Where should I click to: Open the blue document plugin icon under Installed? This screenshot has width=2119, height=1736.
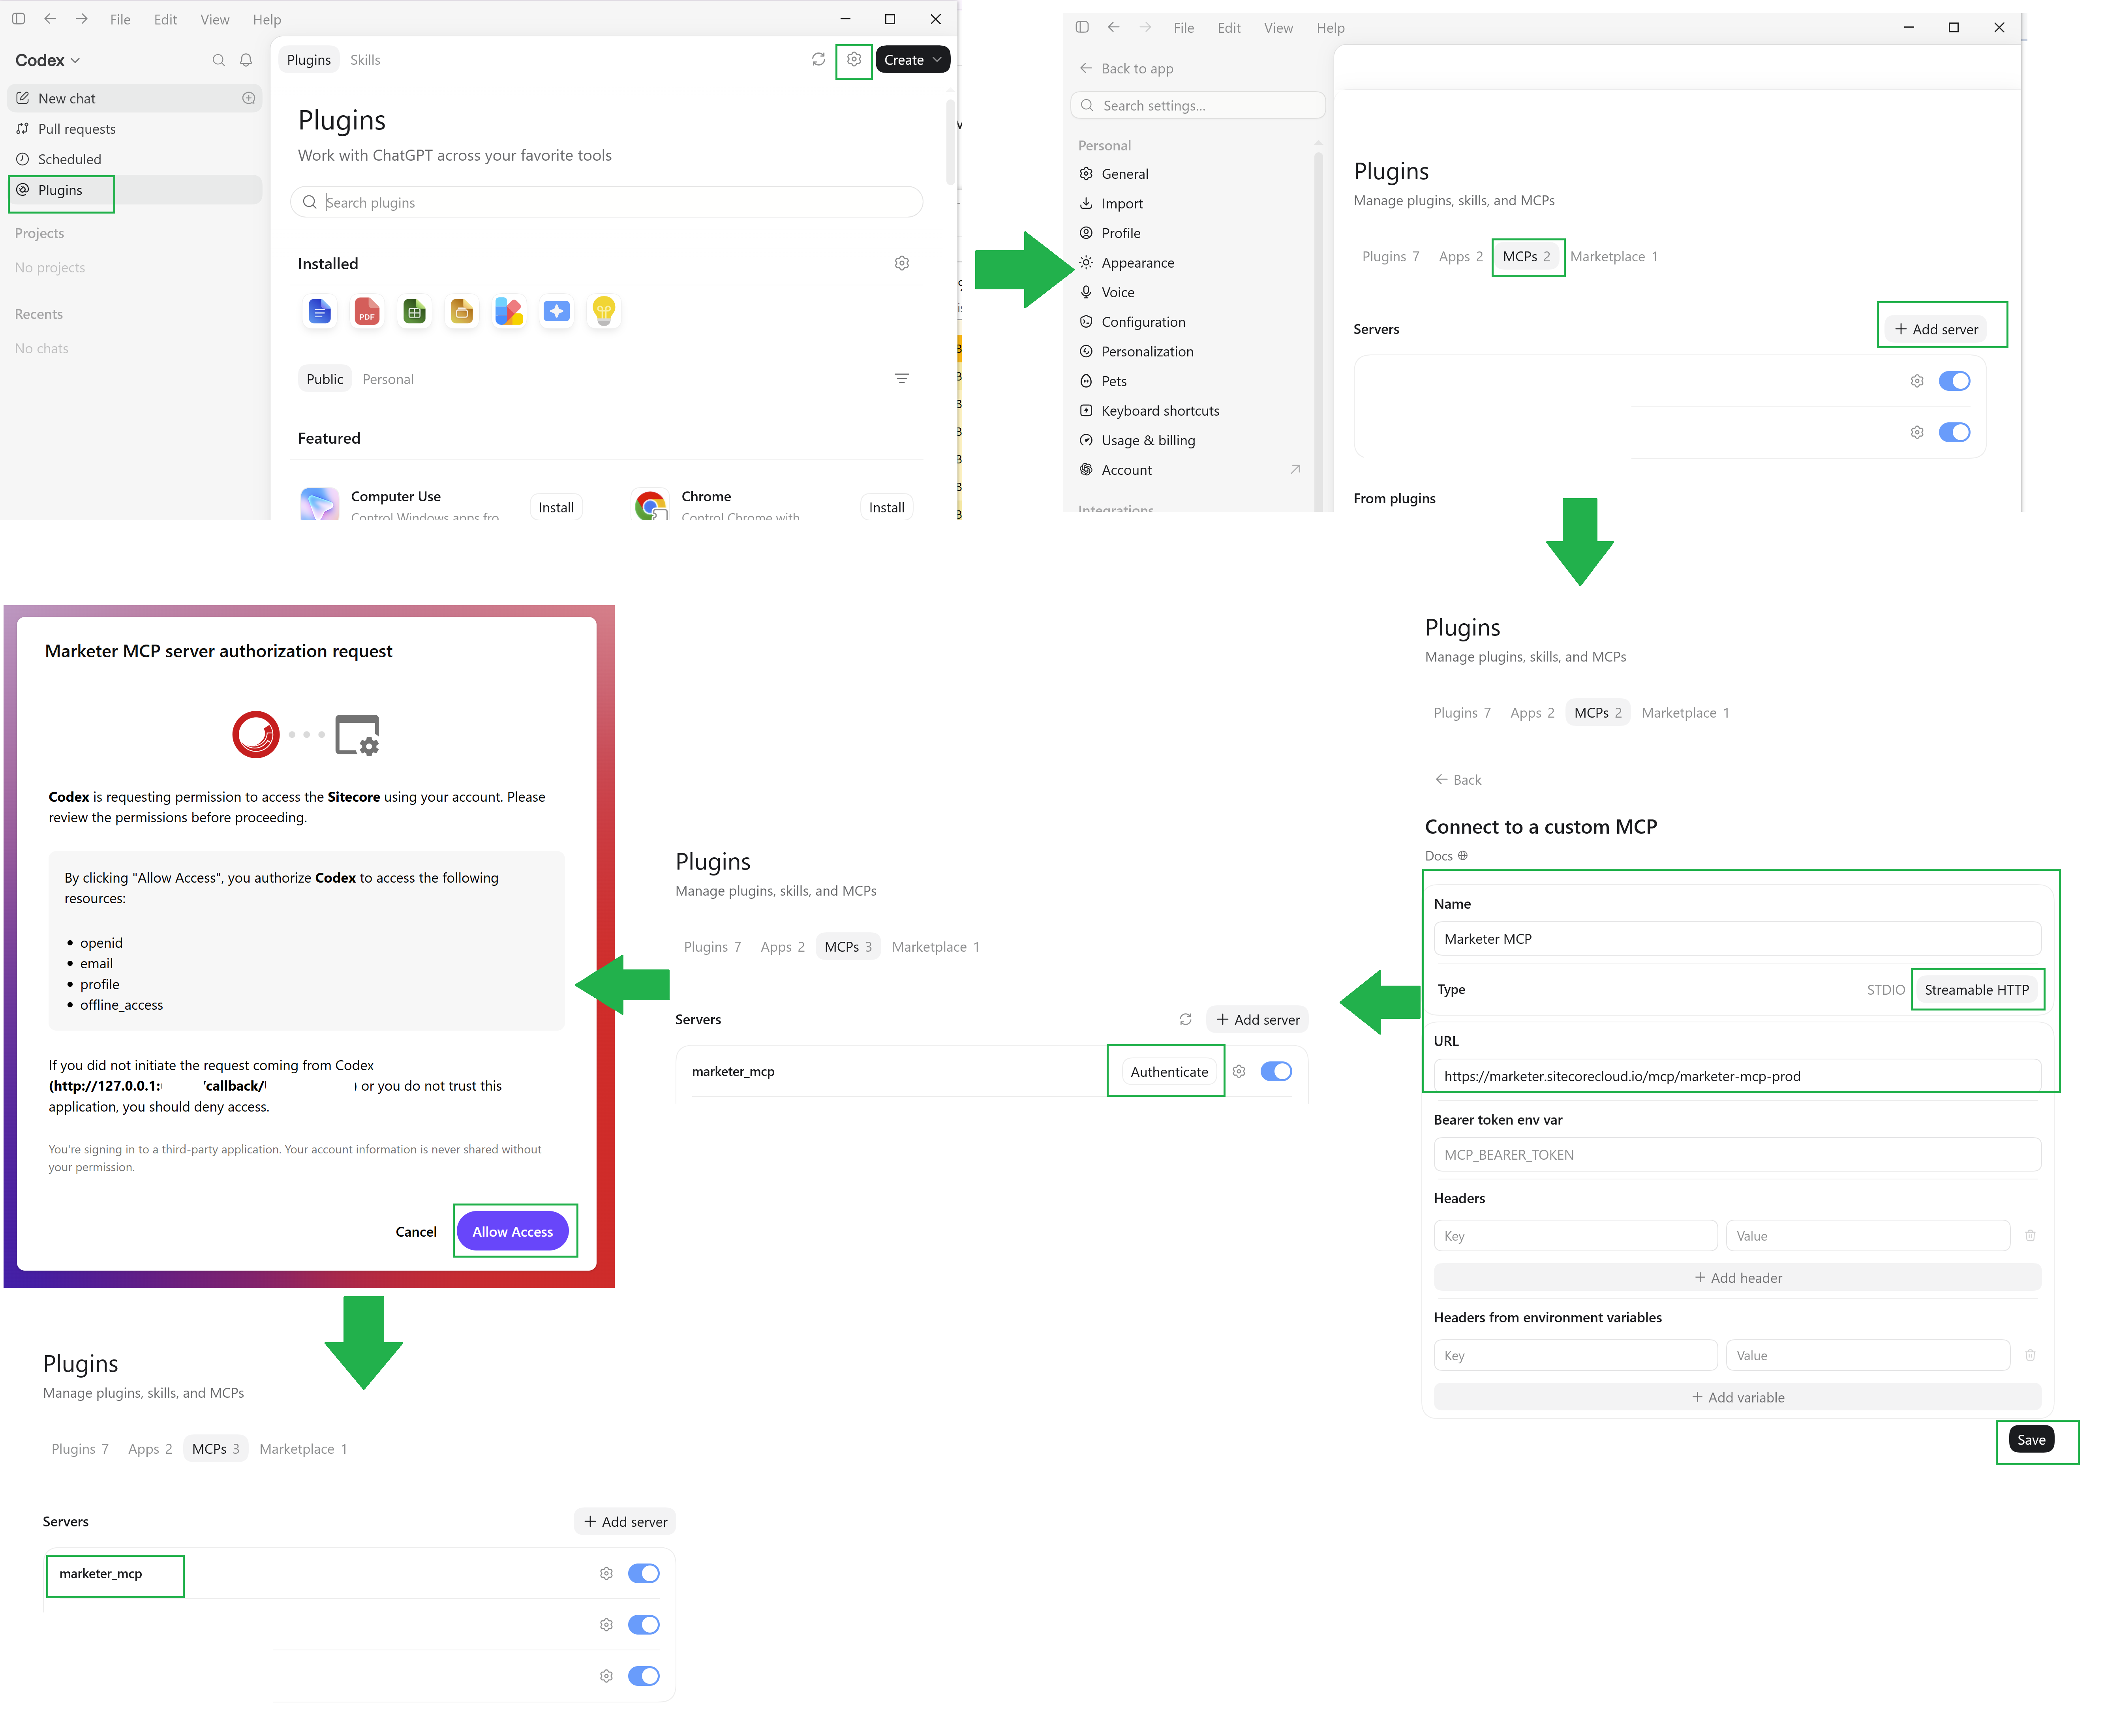(319, 312)
